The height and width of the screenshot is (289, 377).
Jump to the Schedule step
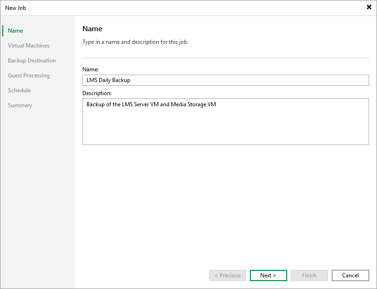click(19, 90)
